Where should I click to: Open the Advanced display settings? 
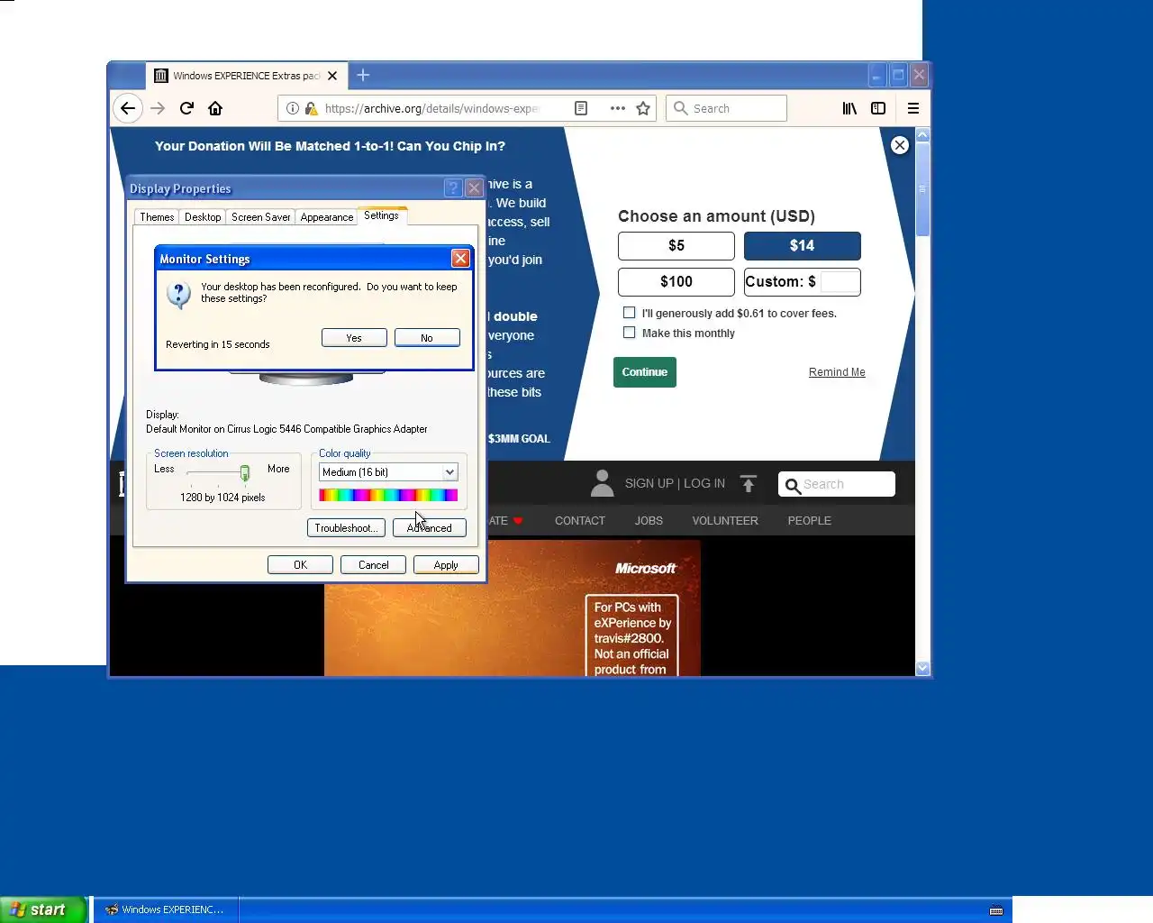430,528
